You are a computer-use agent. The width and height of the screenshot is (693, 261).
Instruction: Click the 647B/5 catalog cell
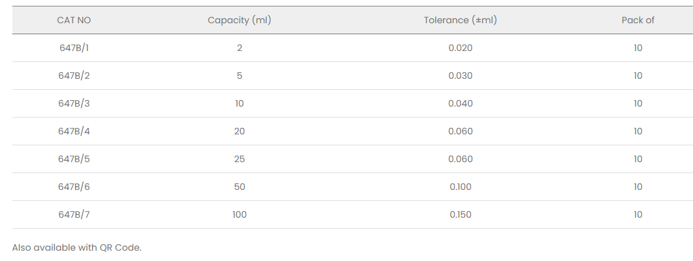click(74, 159)
